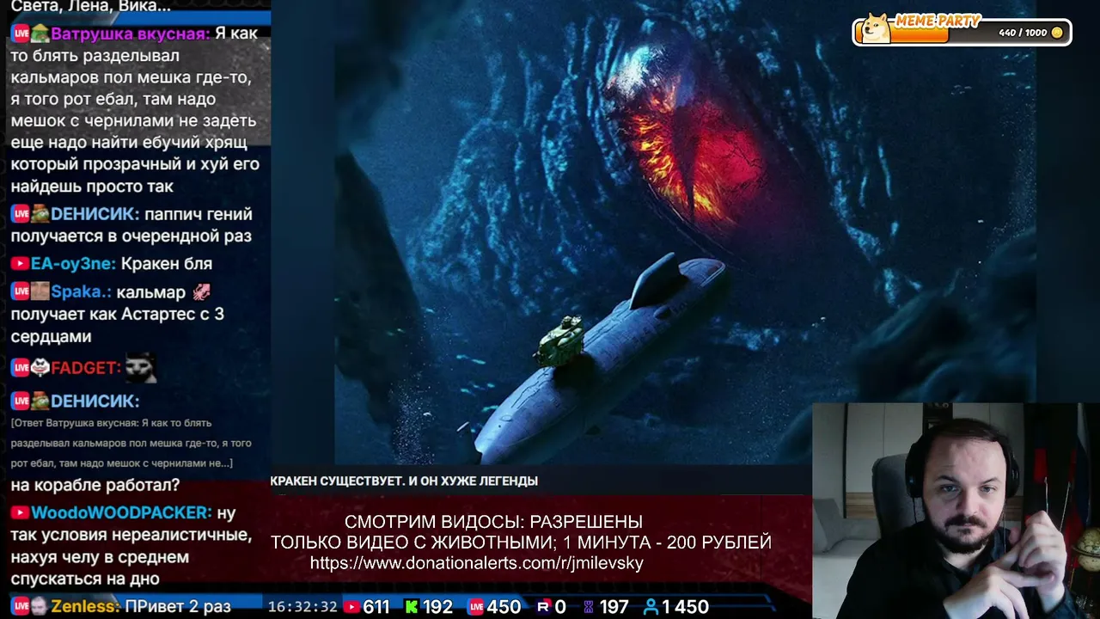The width and height of the screenshot is (1100, 619).
Task: Click the kraken and submarine video frame
Action: click(685, 232)
